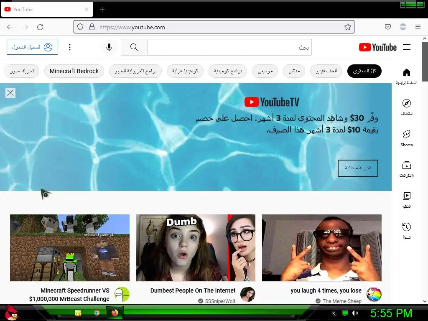
Task: Click the YouTubeTV logo in banner
Action: coord(272,102)
